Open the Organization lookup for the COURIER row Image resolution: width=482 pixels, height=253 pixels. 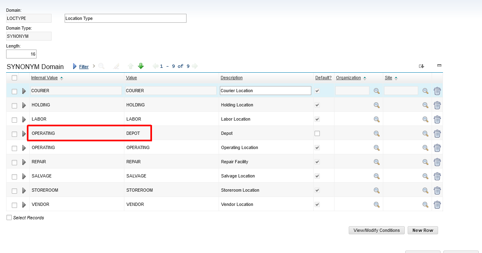coord(376,91)
